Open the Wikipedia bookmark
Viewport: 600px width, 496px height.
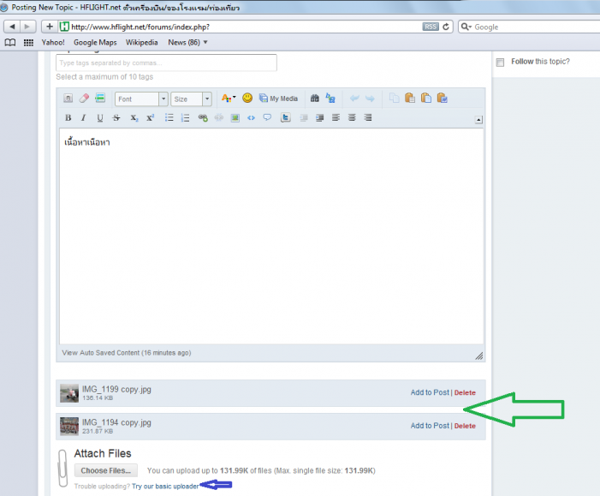141,42
